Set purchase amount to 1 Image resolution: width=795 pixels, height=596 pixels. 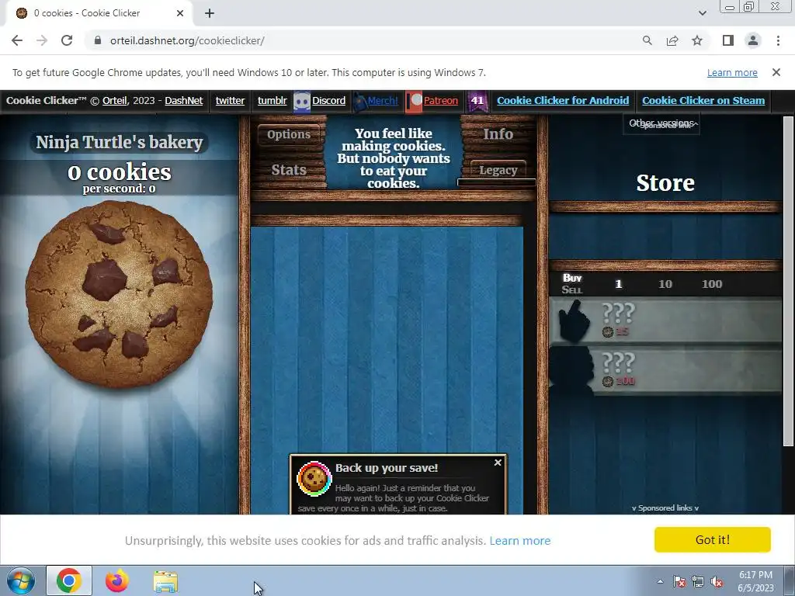[618, 284]
